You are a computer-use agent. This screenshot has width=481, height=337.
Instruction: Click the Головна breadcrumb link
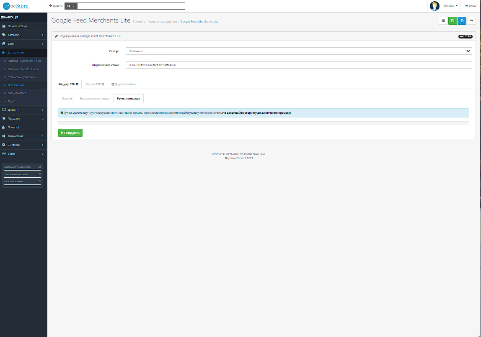[x=139, y=22]
